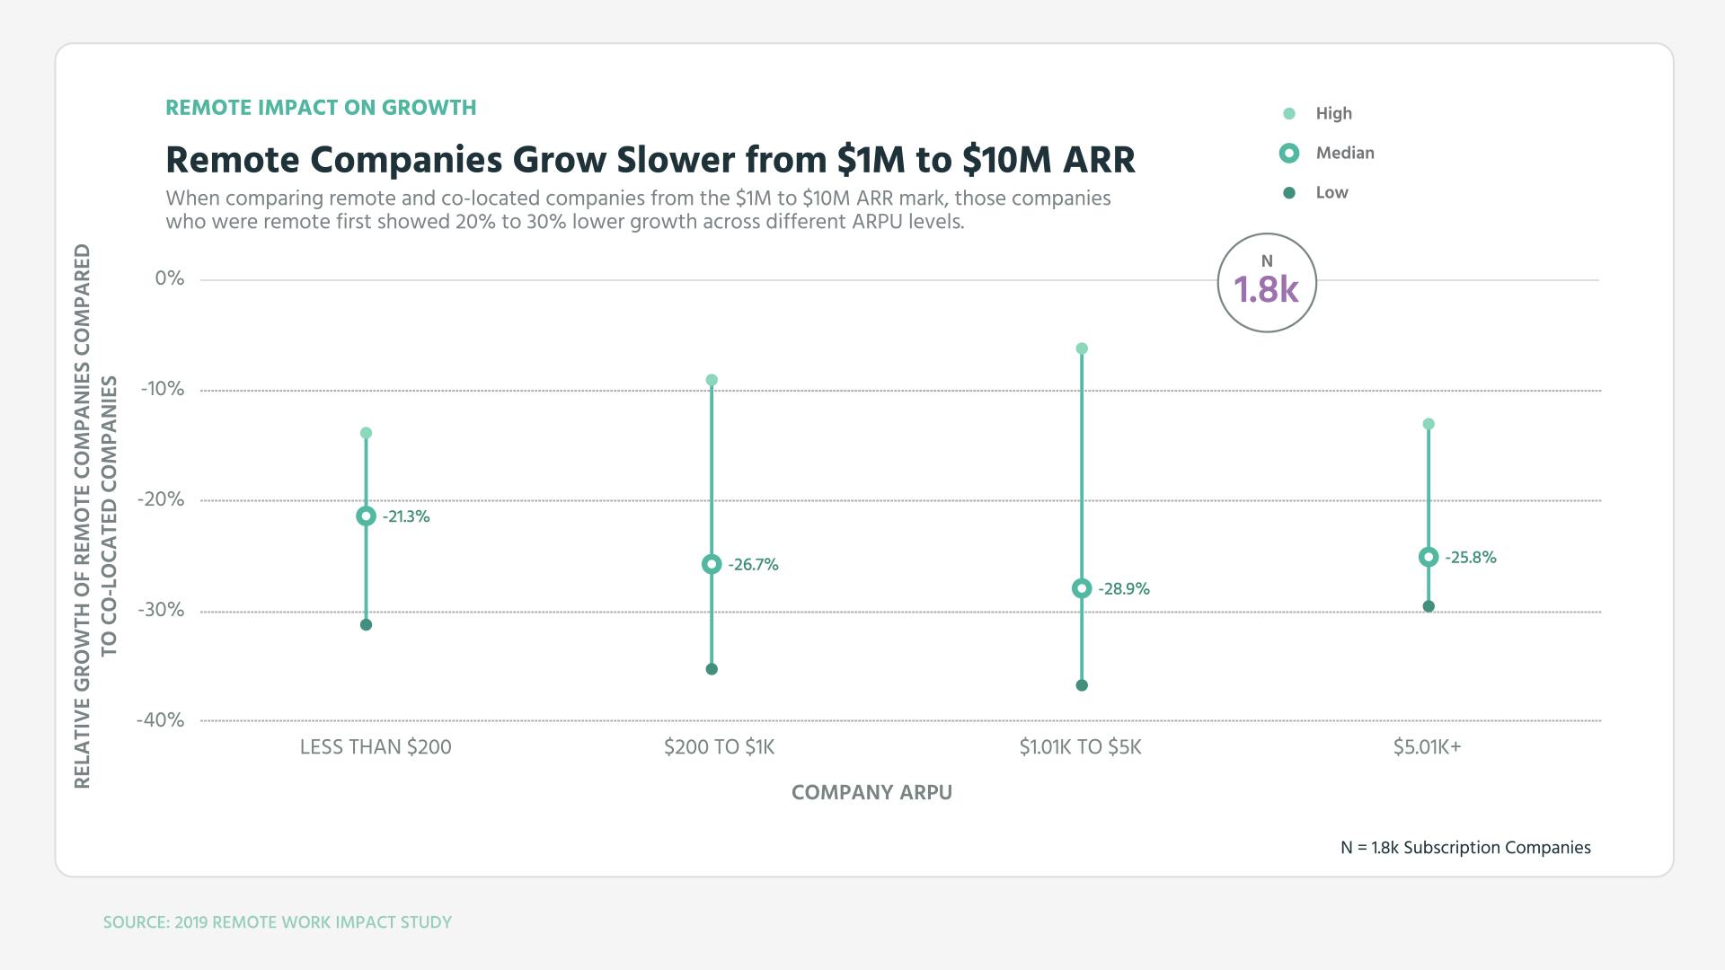Toggle the High series in the legend
1725x970 pixels.
(1333, 113)
